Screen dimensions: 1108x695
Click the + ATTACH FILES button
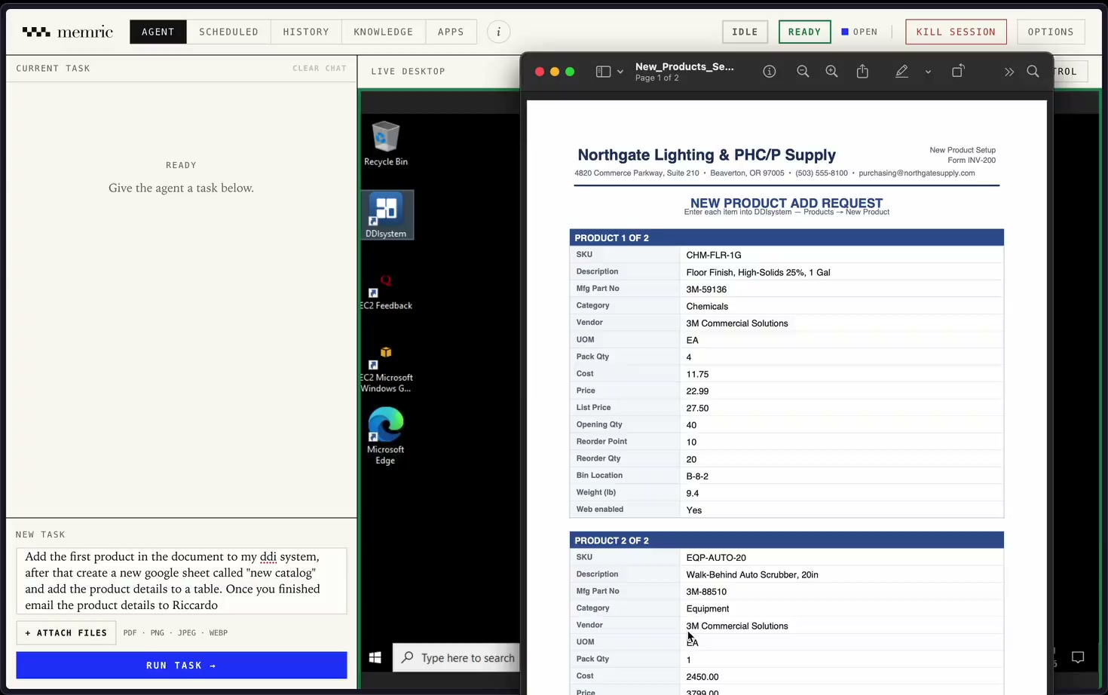point(66,633)
